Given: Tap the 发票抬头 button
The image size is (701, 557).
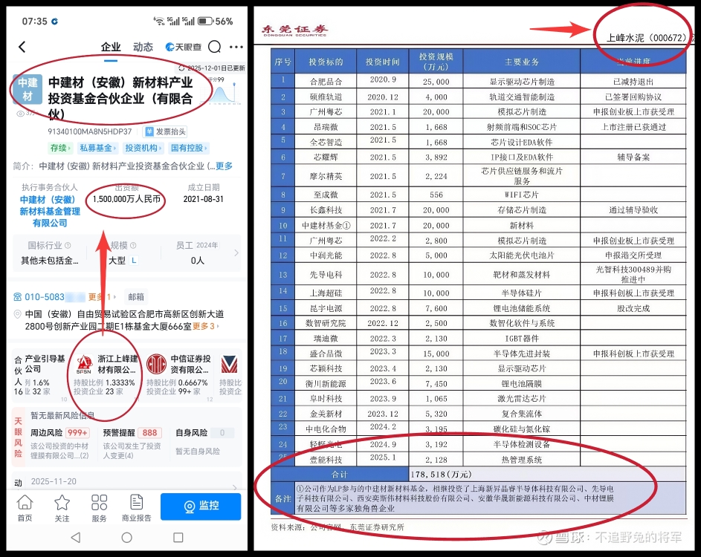Looking at the screenshot, I should click(x=165, y=131).
